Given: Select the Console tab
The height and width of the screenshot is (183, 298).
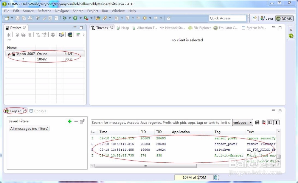Looking at the screenshot, I should pyautogui.click(x=38, y=111).
